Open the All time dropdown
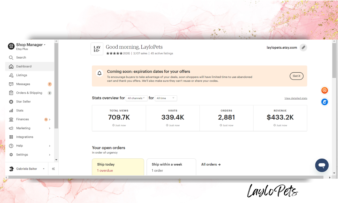 click(x=166, y=98)
